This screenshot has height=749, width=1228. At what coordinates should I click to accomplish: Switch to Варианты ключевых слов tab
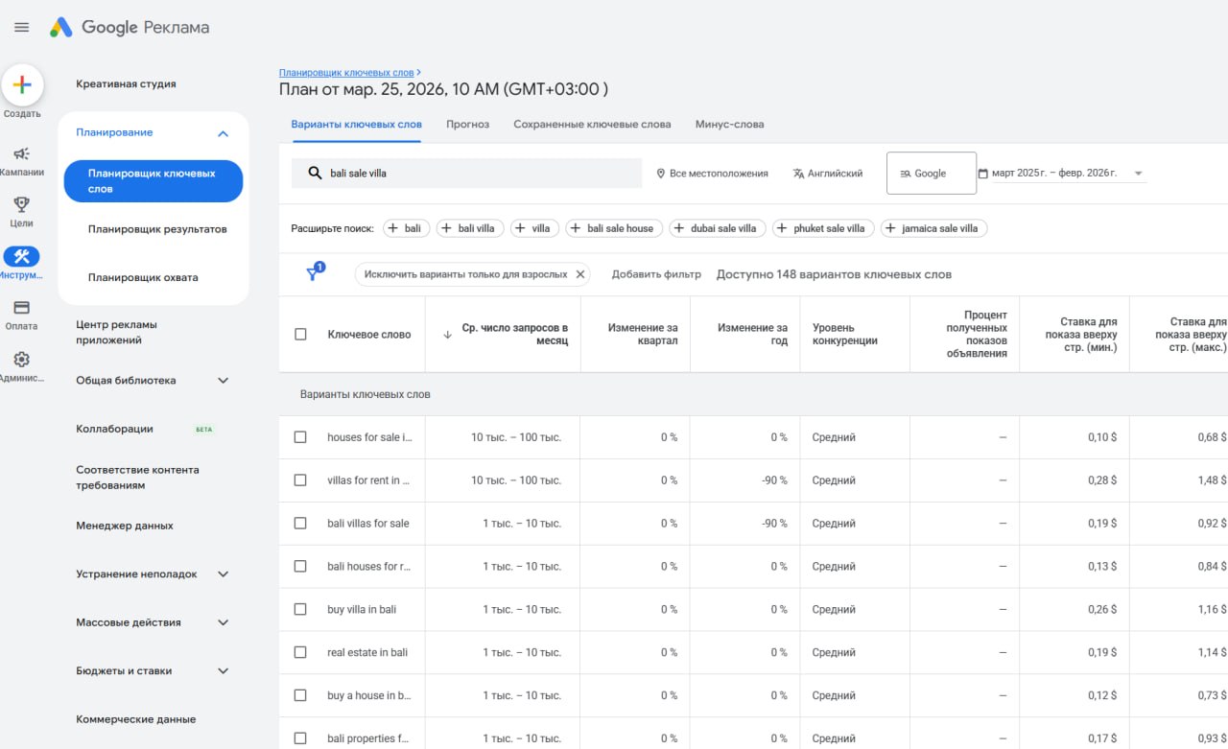point(356,125)
